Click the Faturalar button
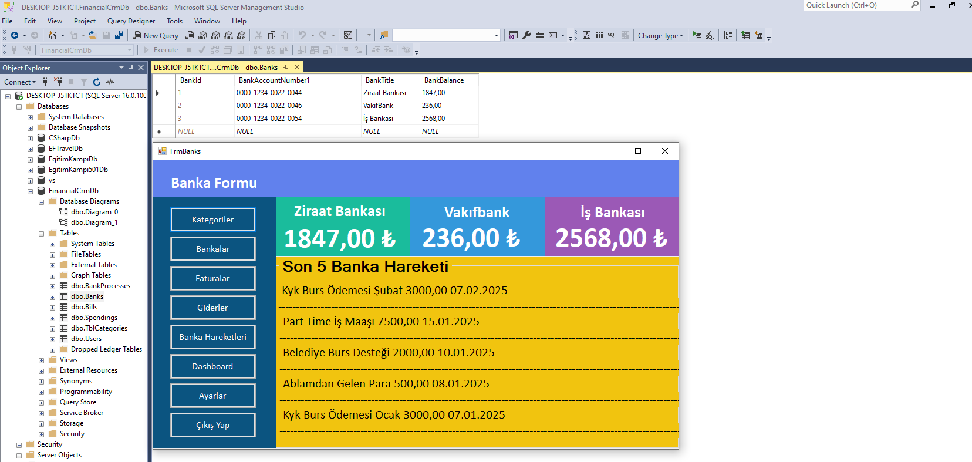Viewport: 972px width, 462px height. click(x=213, y=278)
